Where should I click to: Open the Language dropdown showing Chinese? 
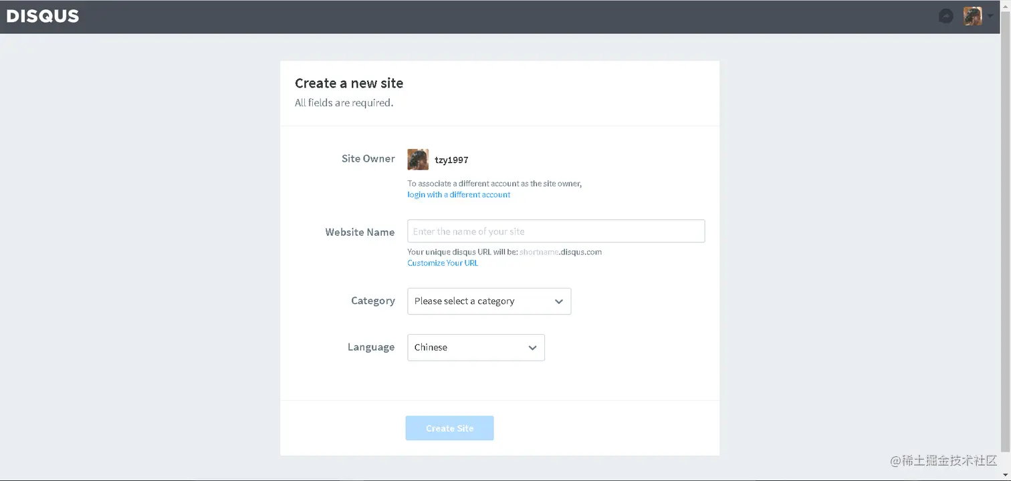coord(476,347)
